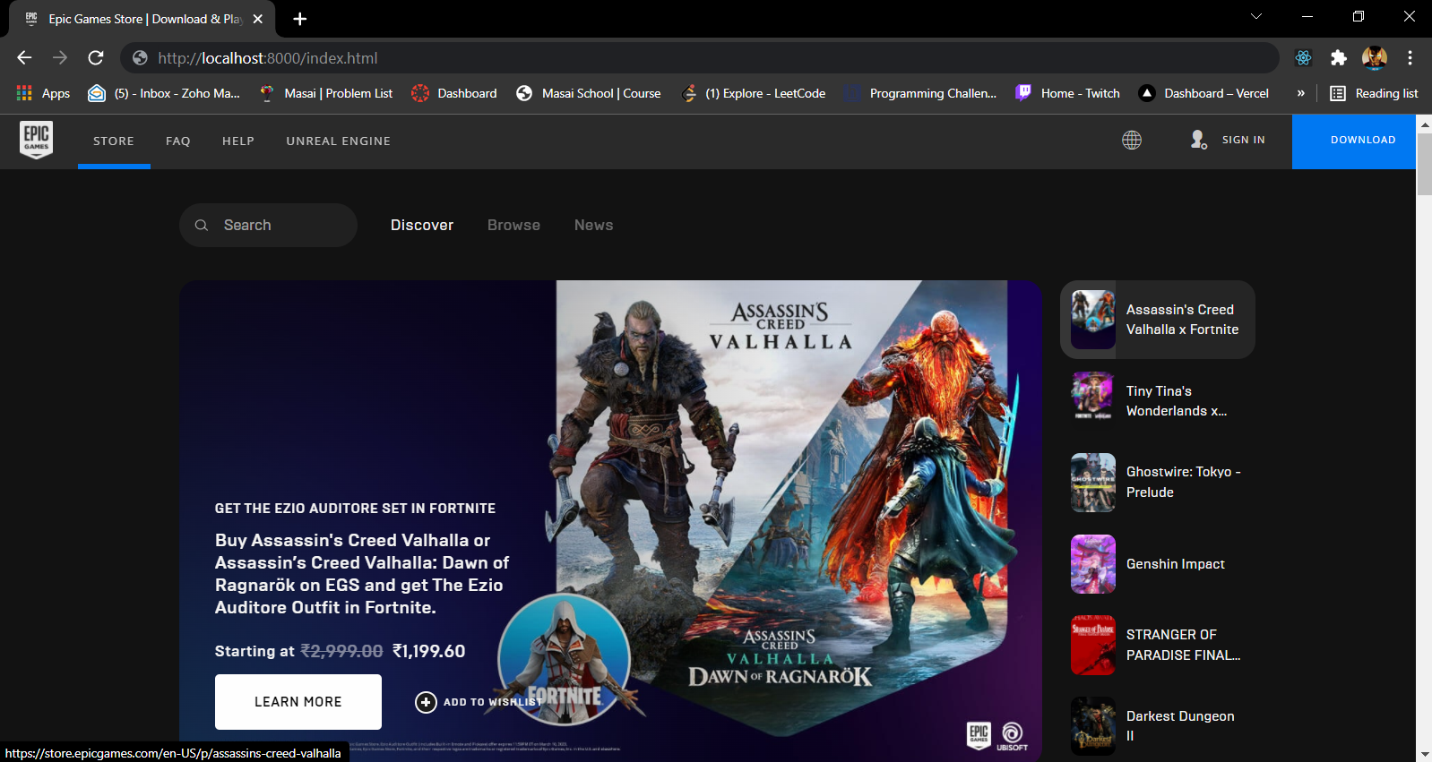This screenshot has width=1432, height=762.
Task: Click the Epic Games logo
Action: coord(36,141)
